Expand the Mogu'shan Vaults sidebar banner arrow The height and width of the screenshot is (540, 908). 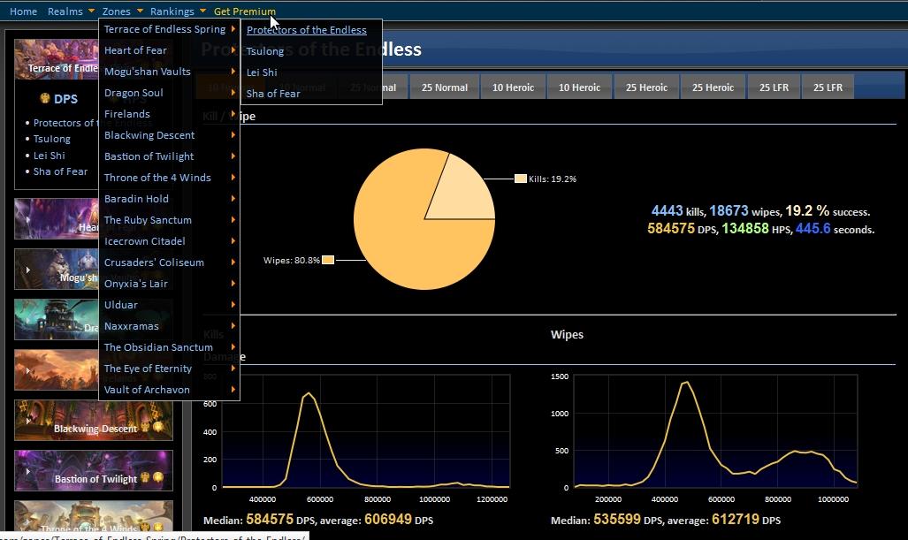[x=27, y=270]
